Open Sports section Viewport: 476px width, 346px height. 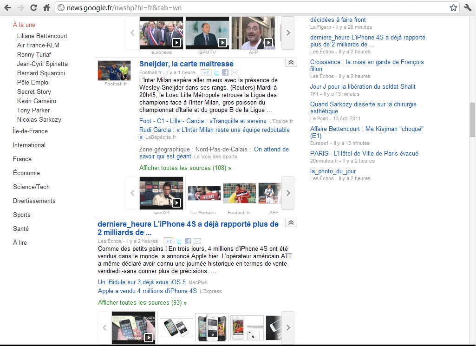pyautogui.click(x=22, y=215)
